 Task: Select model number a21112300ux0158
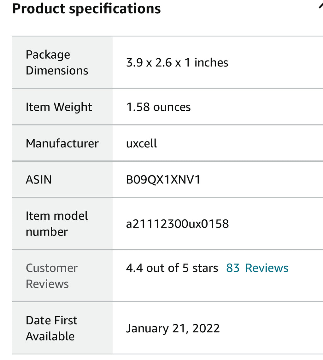[177, 224]
